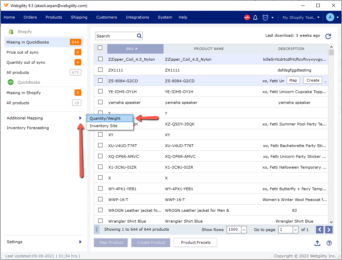The image size is (342, 260).
Task: Click the QuickBooks logo icon
Action: click(x=10, y=82)
